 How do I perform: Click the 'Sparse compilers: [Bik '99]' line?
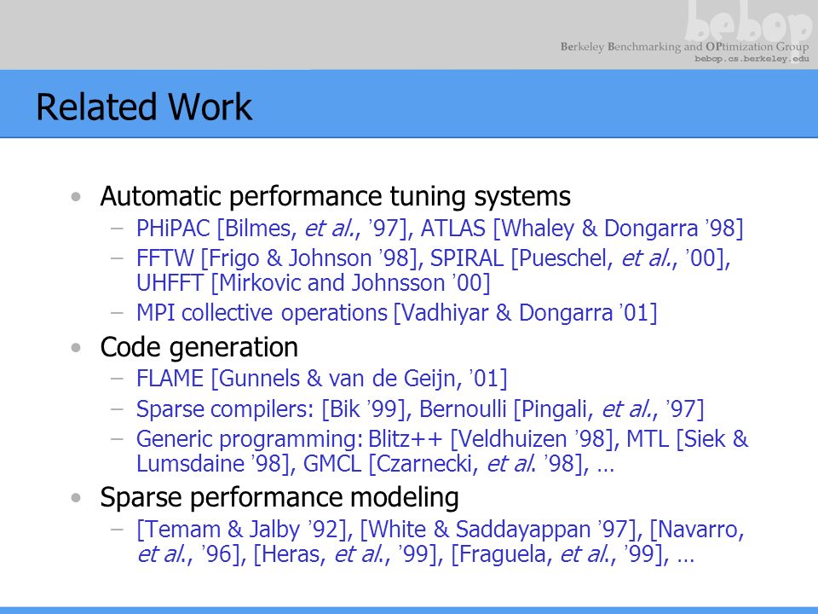[420, 408]
